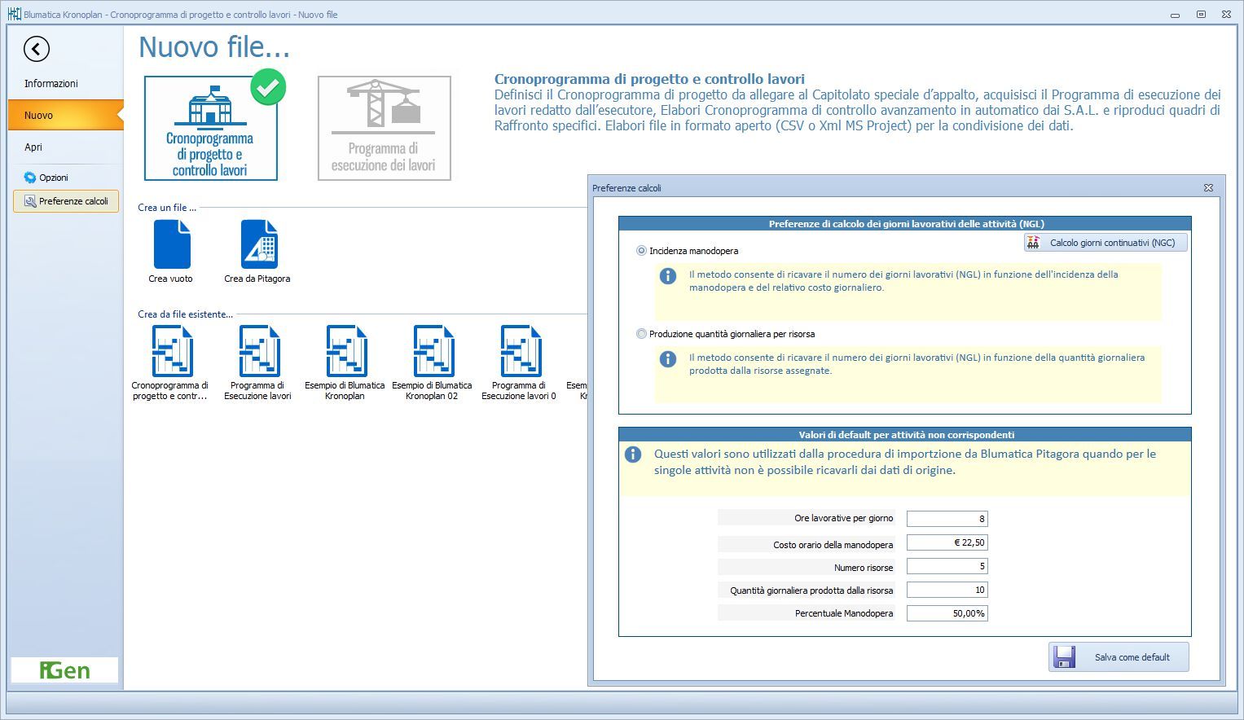
Task: Select Cronoprogramma di progetto e controllo lavori tile
Action: (210, 129)
